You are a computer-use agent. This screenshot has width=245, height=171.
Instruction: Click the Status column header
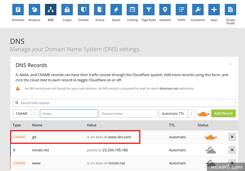203,125
